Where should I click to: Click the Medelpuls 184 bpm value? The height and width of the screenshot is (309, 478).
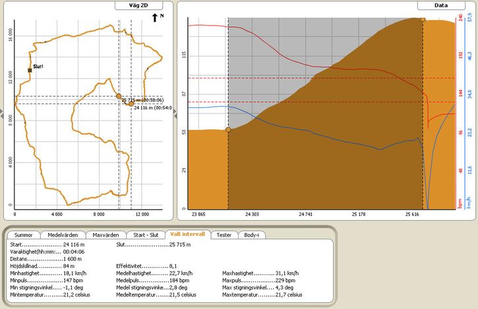click(179, 281)
